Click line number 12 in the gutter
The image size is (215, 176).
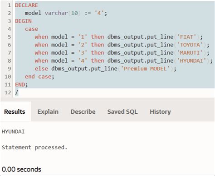pyautogui.click(x=8, y=93)
